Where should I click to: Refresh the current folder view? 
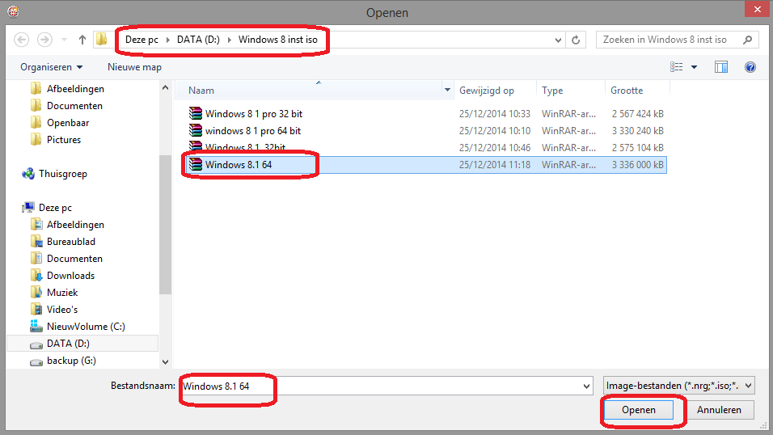tap(576, 40)
